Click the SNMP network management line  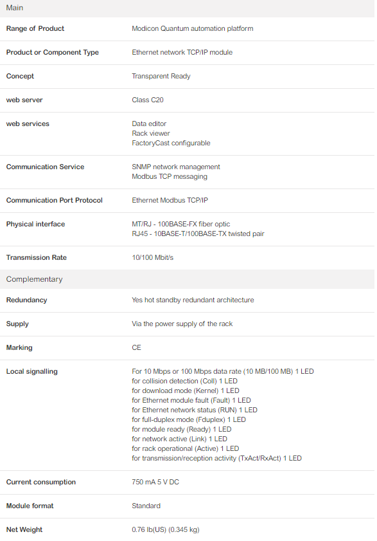point(176,167)
